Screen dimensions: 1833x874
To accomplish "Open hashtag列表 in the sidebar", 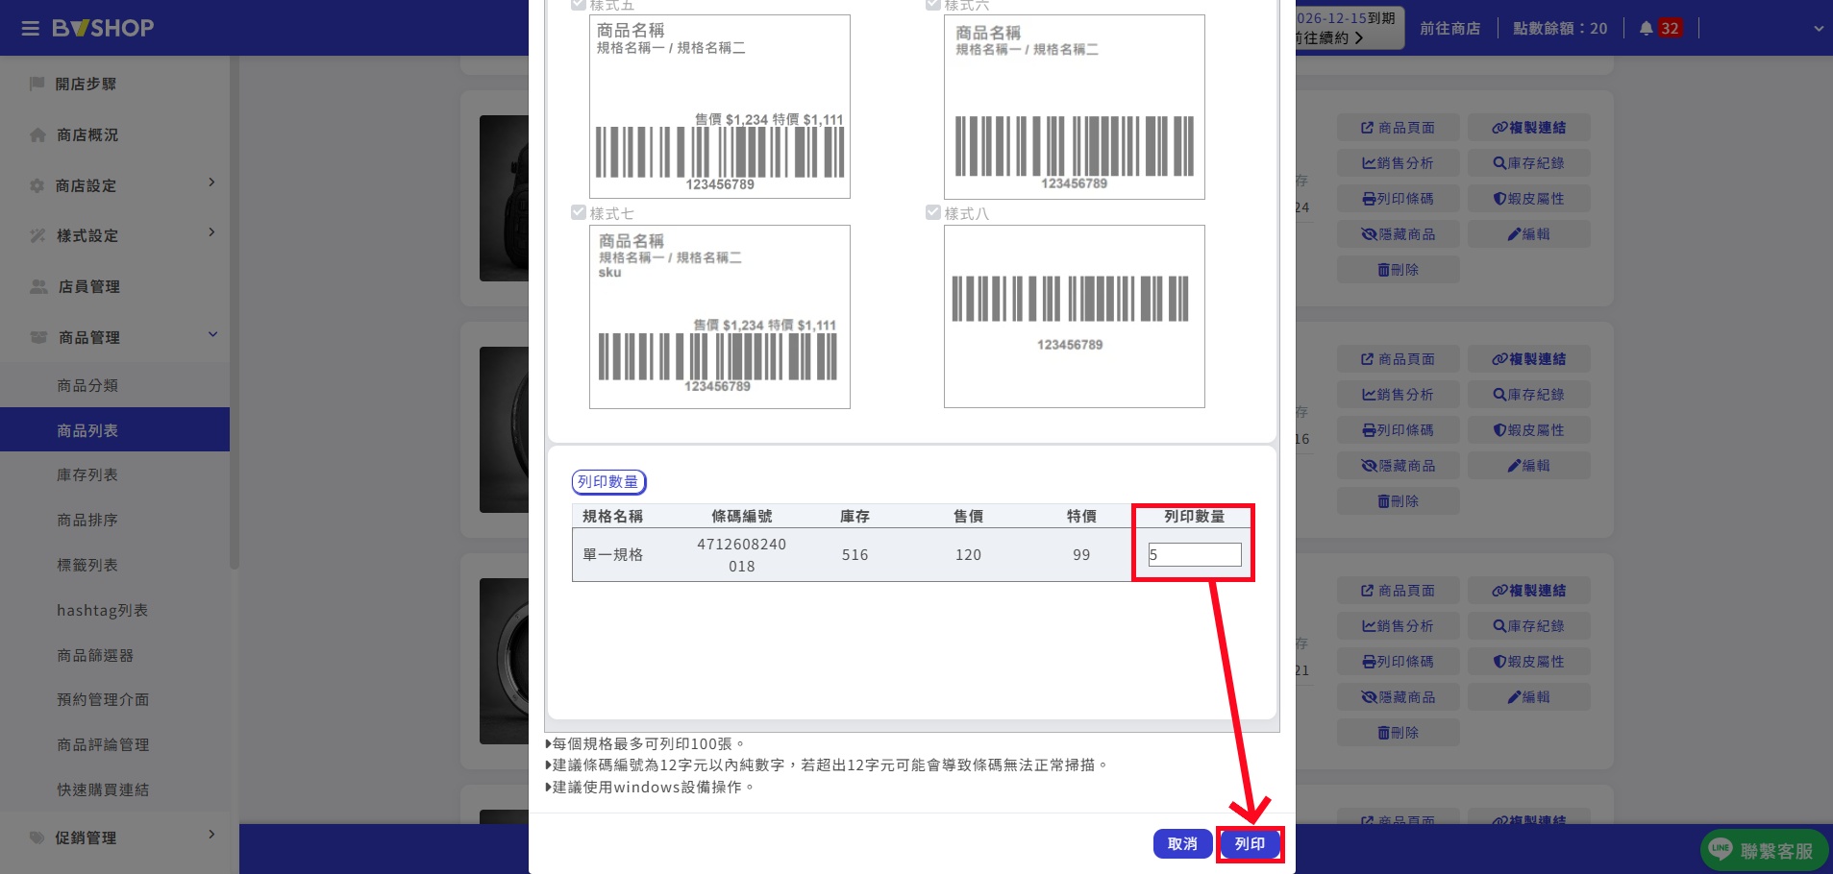I will 102,610.
